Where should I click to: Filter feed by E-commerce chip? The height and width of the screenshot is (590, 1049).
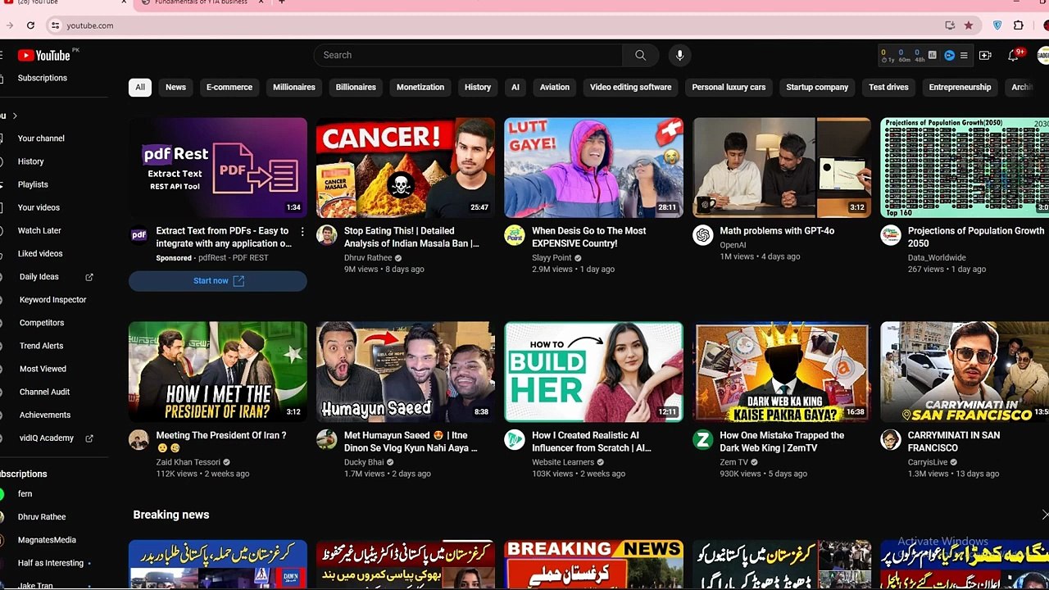point(229,87)
